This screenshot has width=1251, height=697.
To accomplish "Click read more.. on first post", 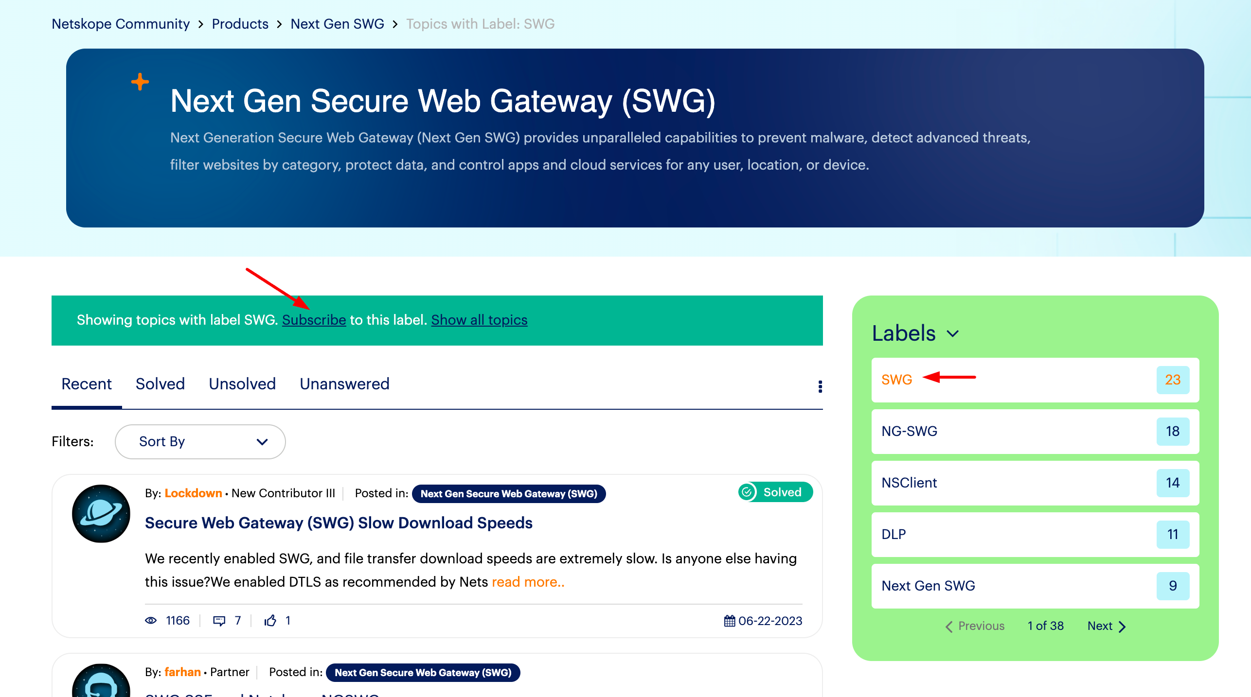I will tap(528, 582).
